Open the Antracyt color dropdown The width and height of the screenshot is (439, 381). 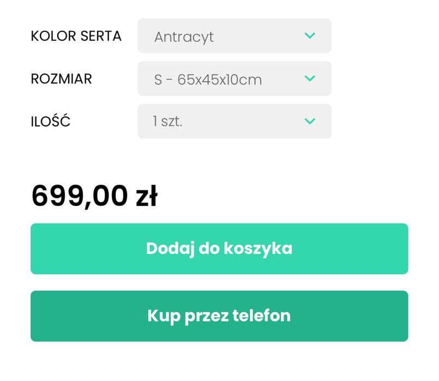point(234,36)
